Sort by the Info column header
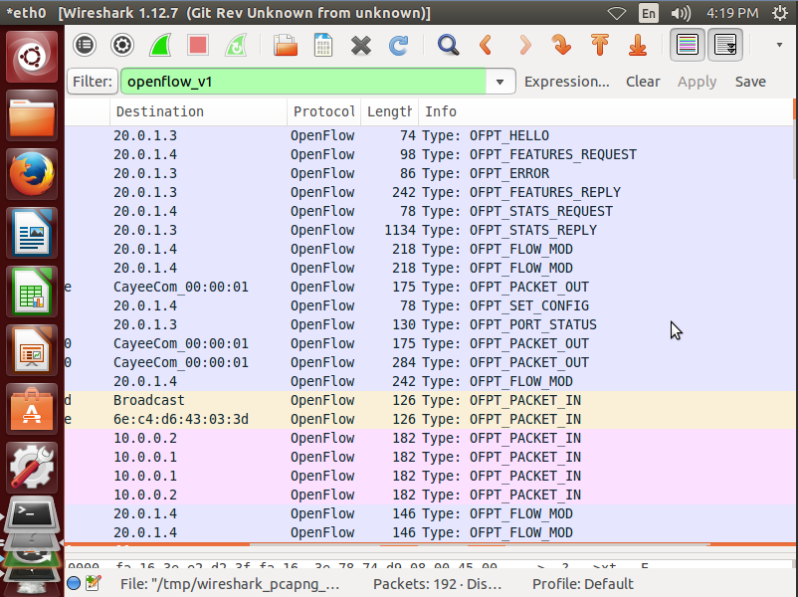 pyautogui.click(x=605, y=112)
